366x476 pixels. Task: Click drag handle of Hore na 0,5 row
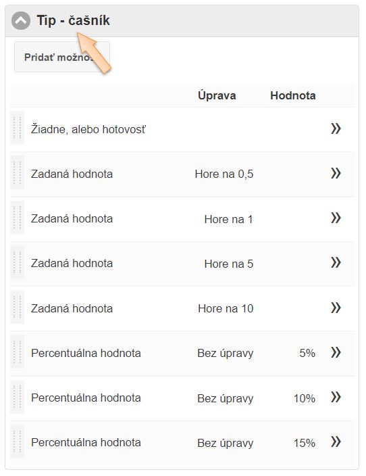pos(18,172)
